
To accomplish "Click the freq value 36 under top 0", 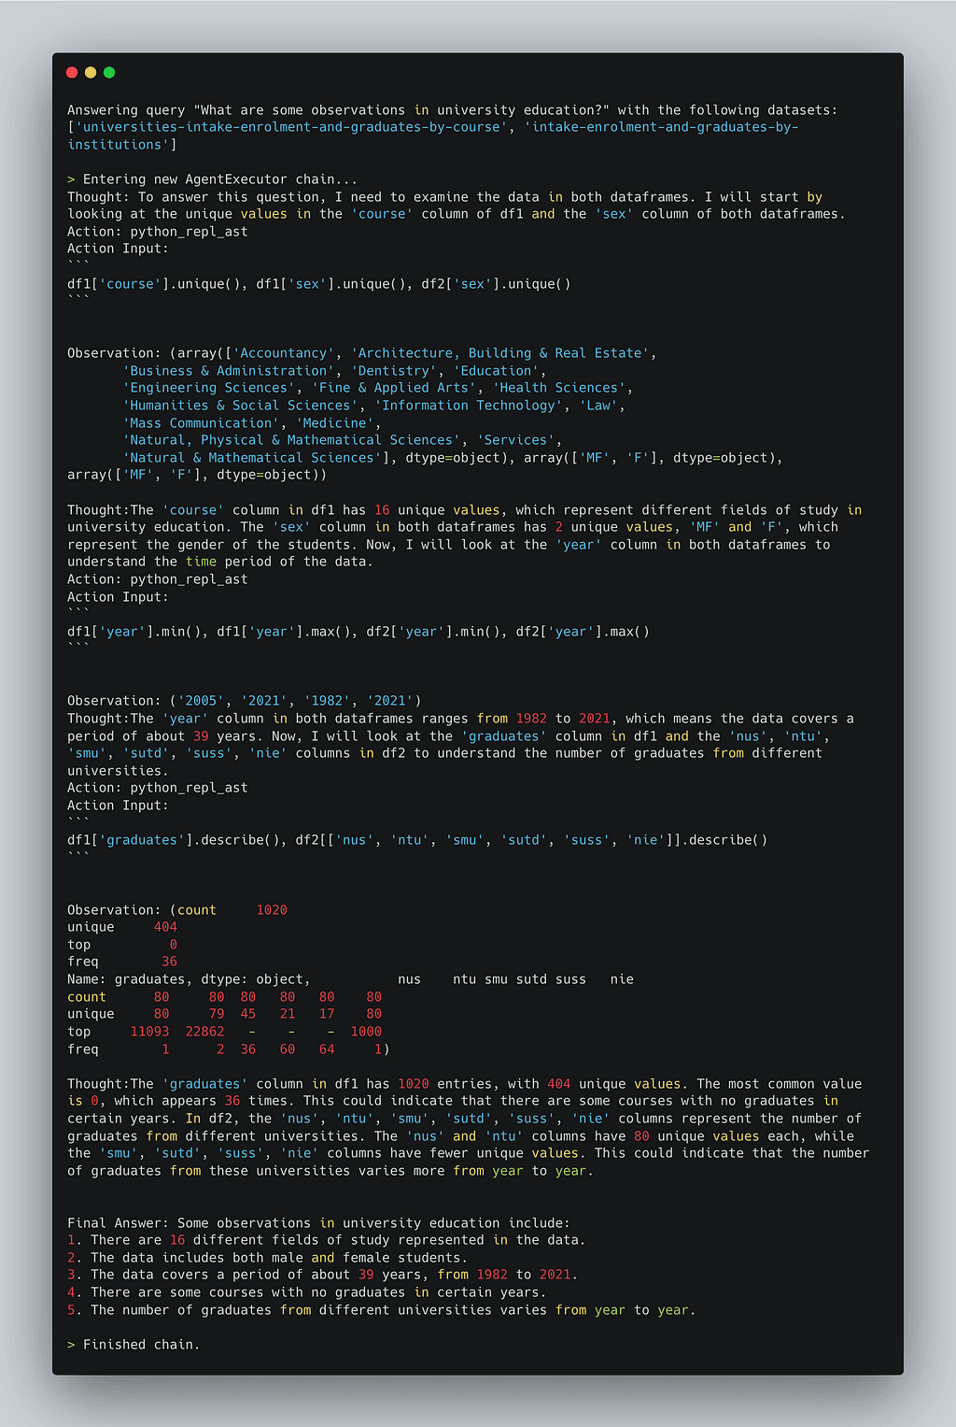I will tap(169, 962).
